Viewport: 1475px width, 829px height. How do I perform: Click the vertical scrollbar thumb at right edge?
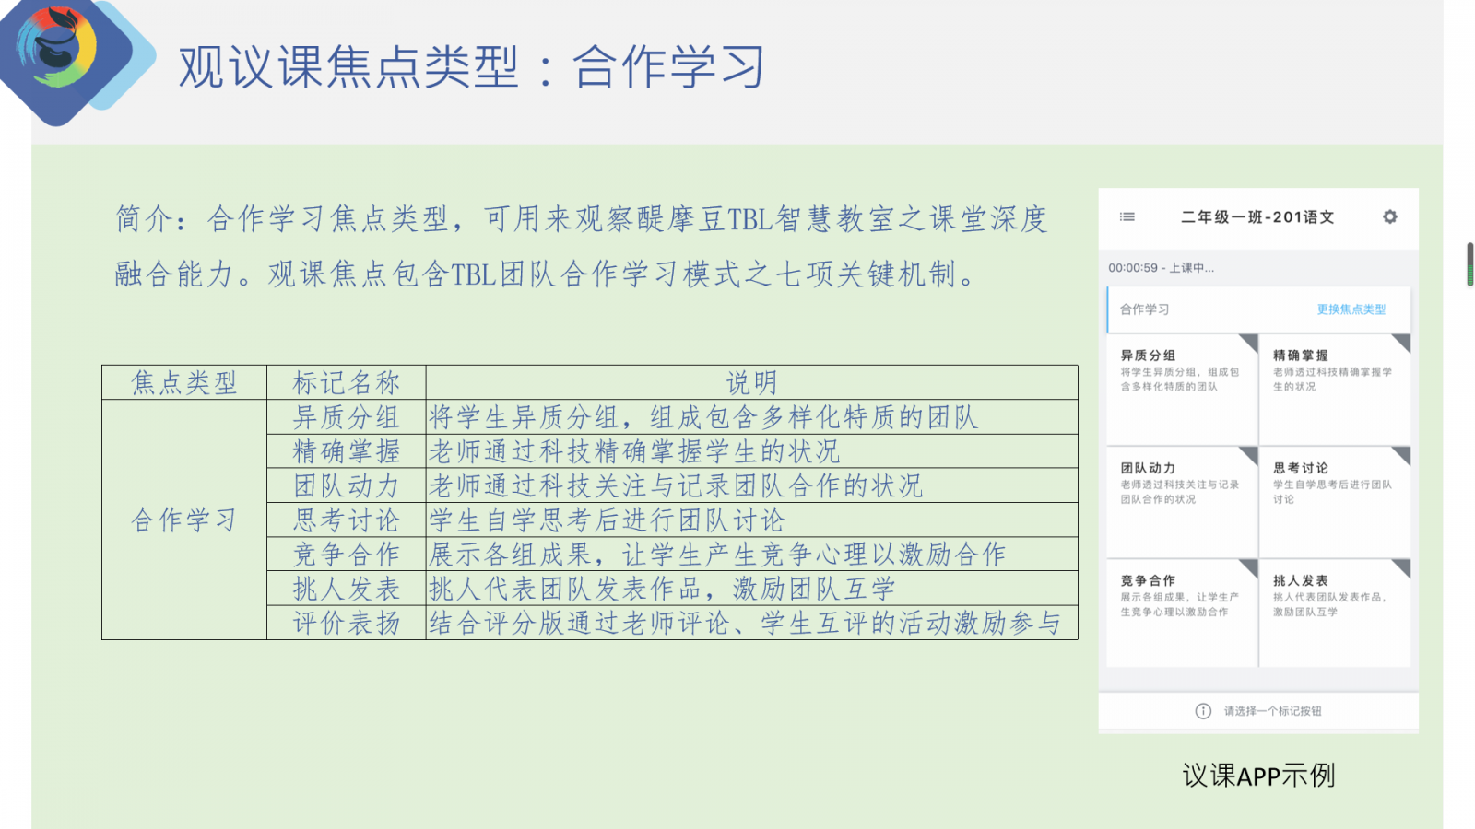pyautogui.click(x=1469, y=264)
